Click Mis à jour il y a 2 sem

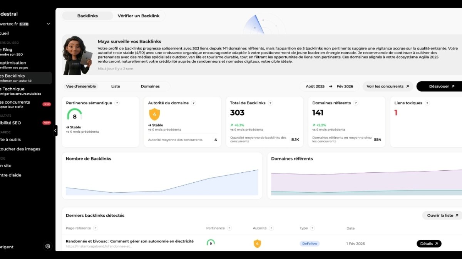point(115,69)
